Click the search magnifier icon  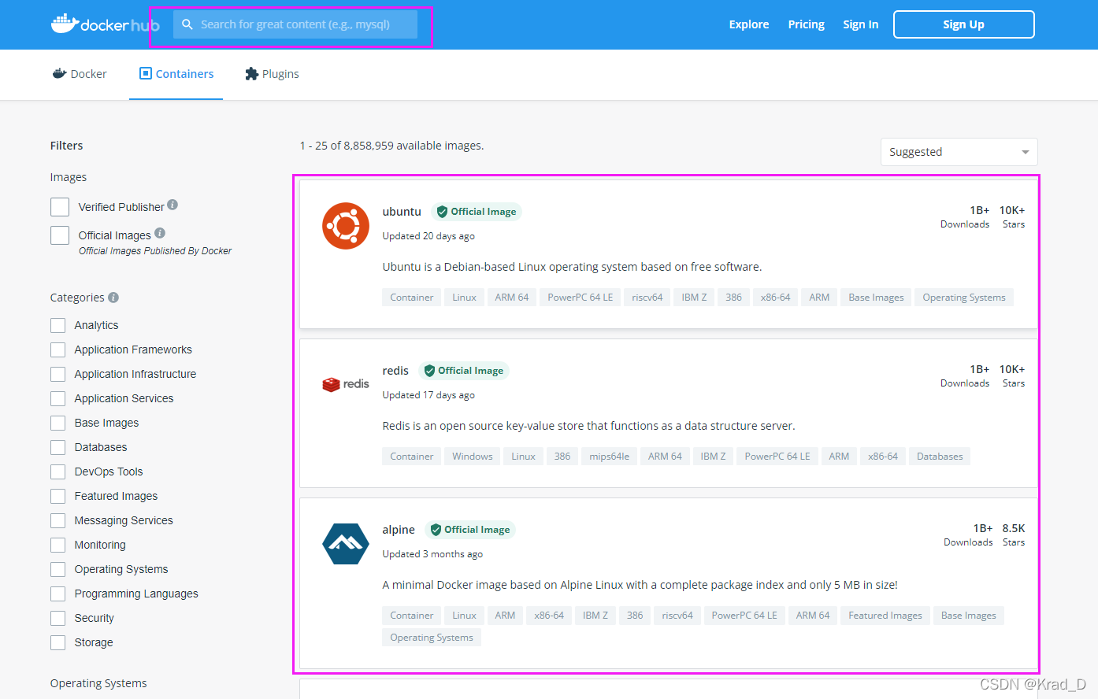pos(187,24)
